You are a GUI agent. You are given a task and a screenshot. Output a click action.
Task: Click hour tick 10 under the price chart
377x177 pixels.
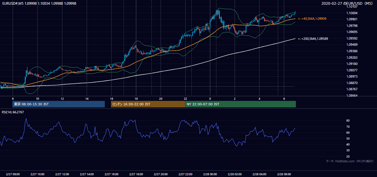tap(37, 99)
